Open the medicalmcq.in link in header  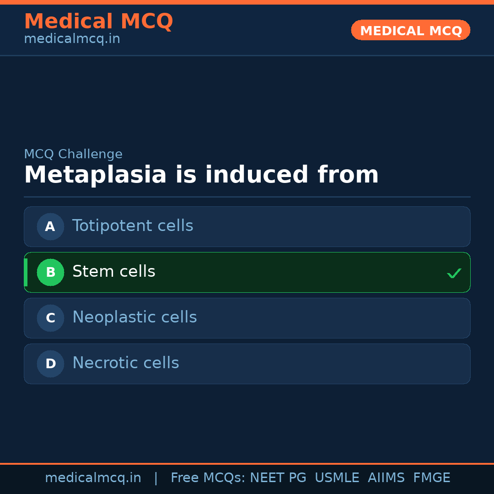(72, 39)
